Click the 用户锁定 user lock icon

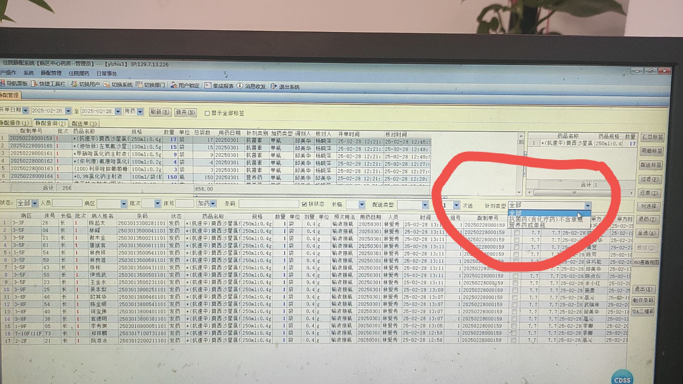[174, 85]
